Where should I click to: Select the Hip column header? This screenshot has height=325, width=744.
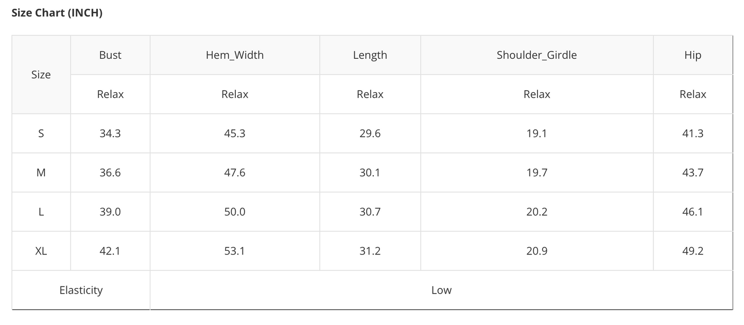click(693, 55)
